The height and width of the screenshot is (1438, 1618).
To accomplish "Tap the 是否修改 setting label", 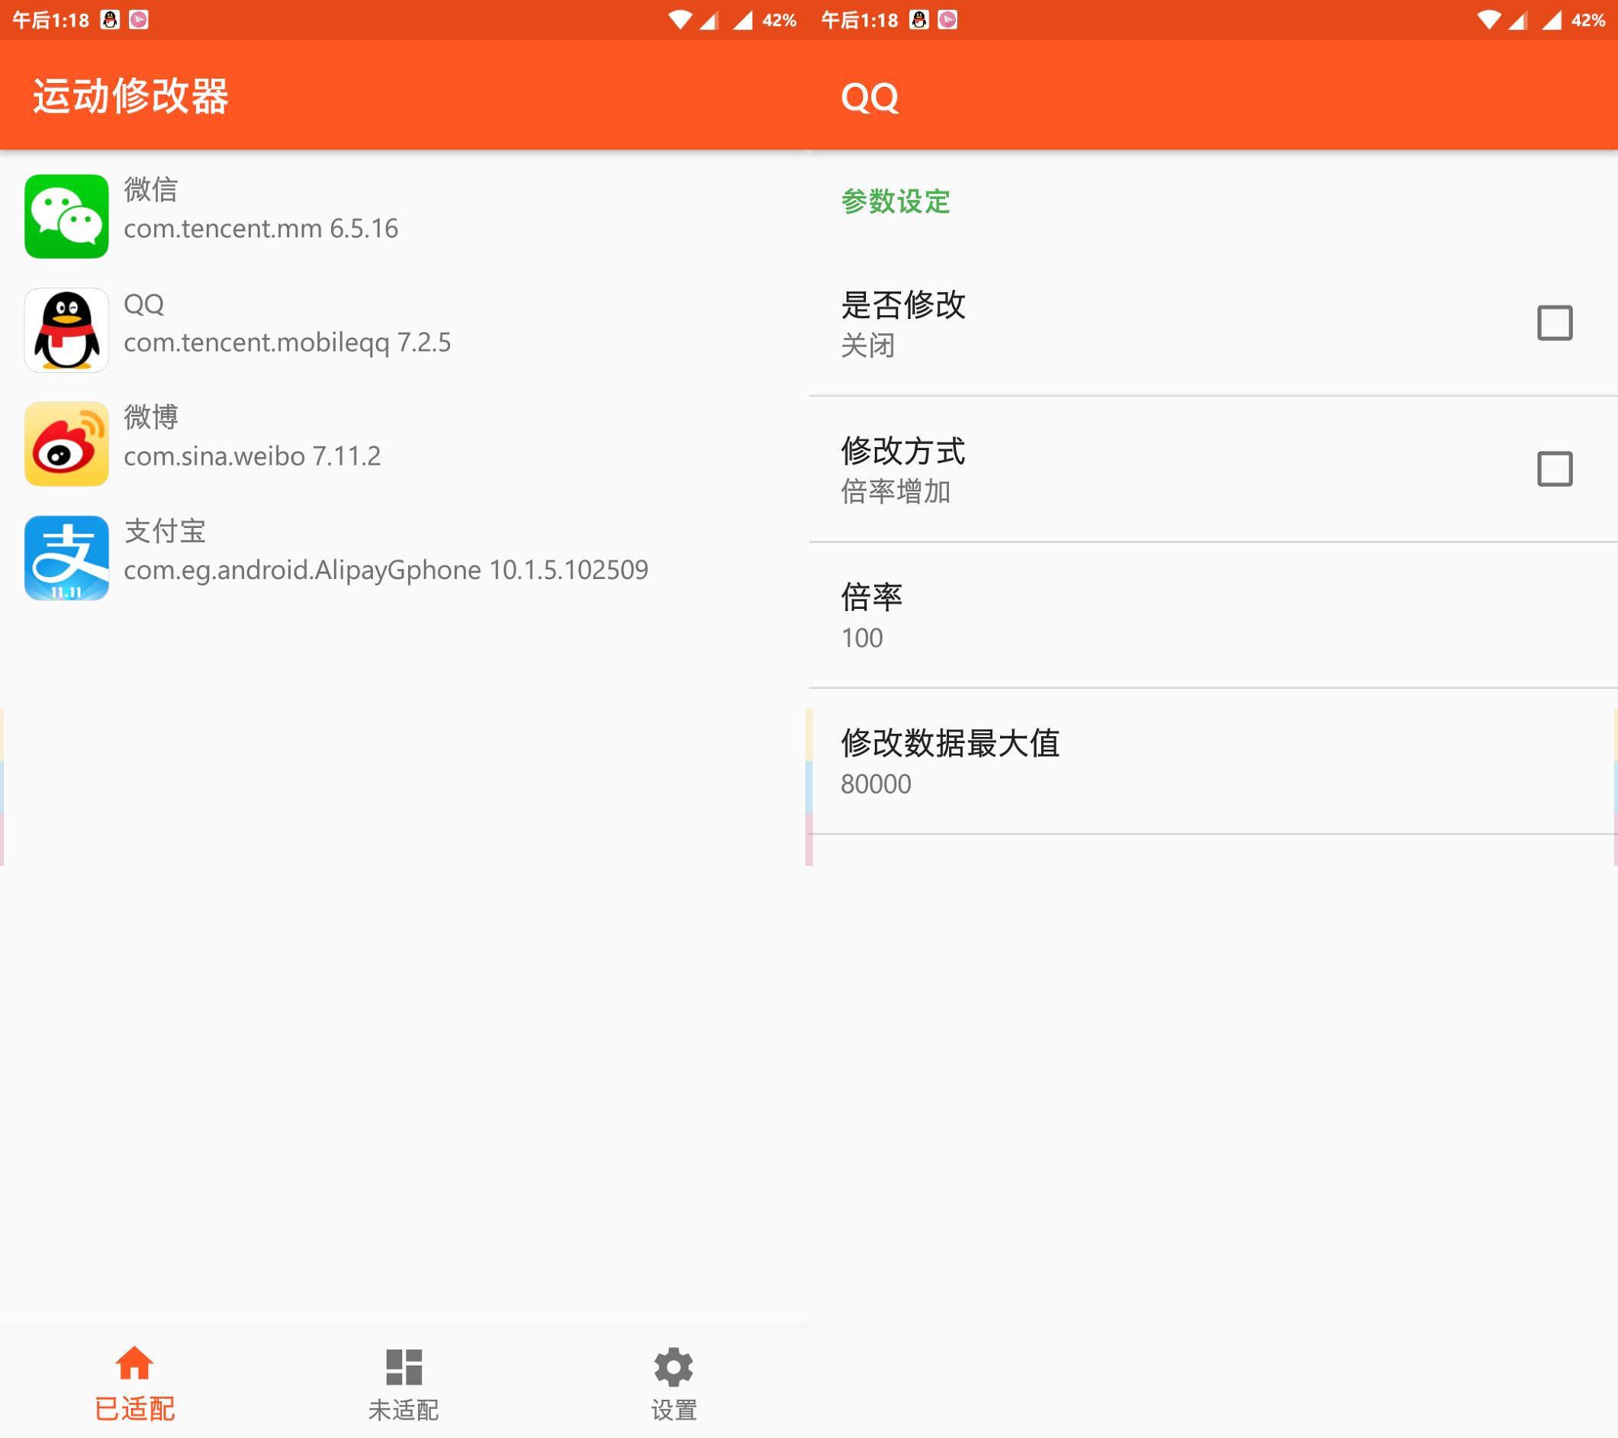I will pyautogui.click(x=902, y=304).
